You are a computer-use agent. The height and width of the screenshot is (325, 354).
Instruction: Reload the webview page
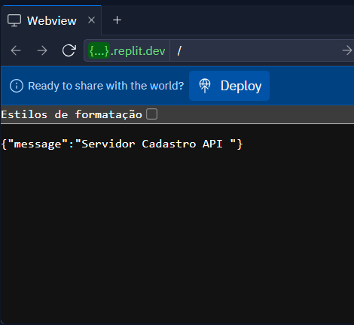[69, 50]
